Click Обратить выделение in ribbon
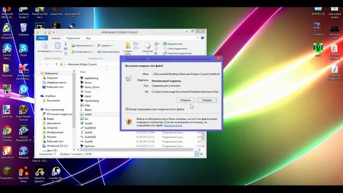 [x=177, y=53]
